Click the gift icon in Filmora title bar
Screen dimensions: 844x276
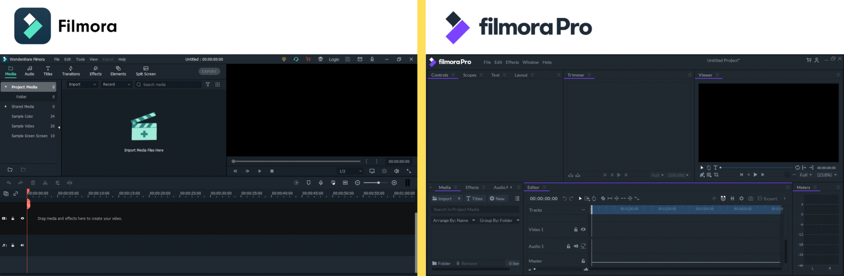320,59
